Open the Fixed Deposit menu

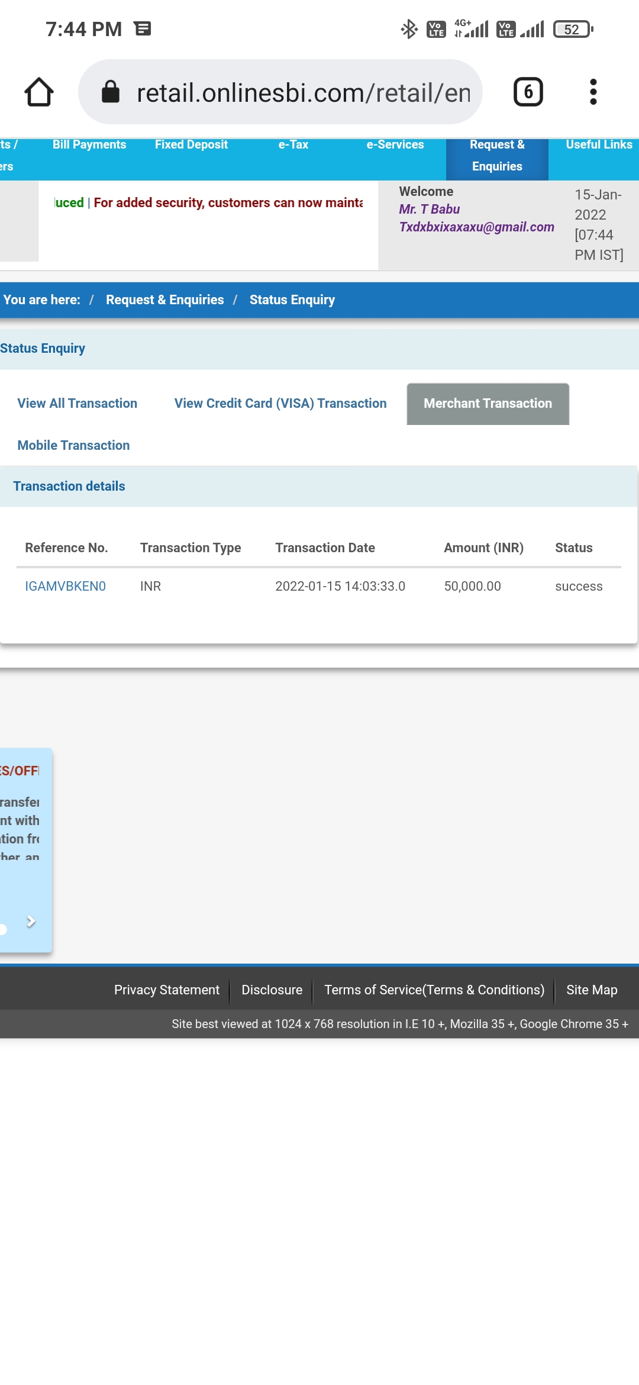191,145
